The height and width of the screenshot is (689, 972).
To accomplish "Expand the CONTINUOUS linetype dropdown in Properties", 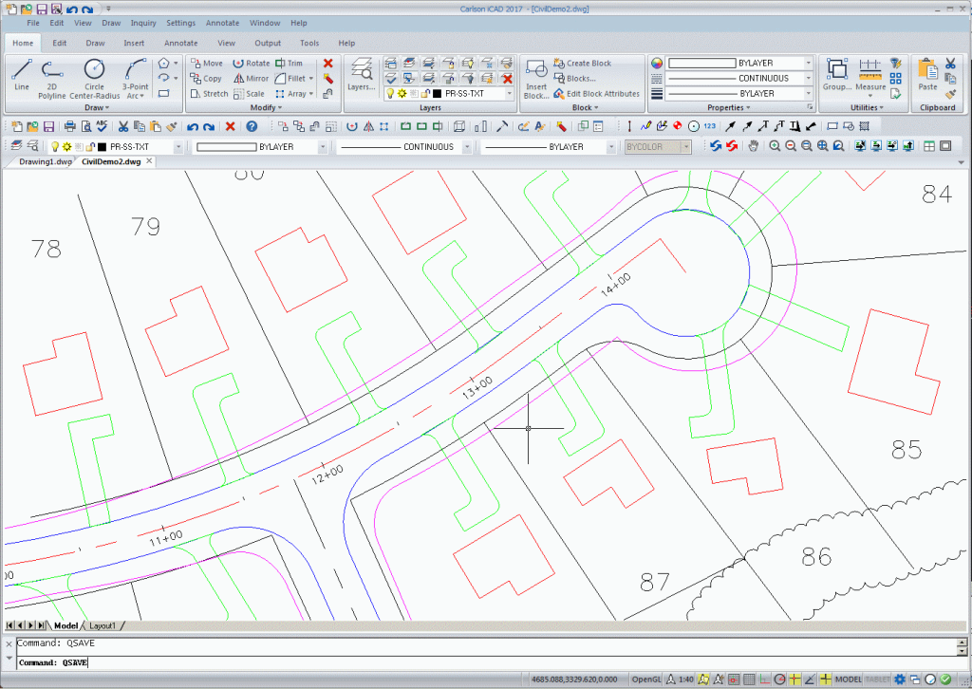I will click(x=808, y=79).
